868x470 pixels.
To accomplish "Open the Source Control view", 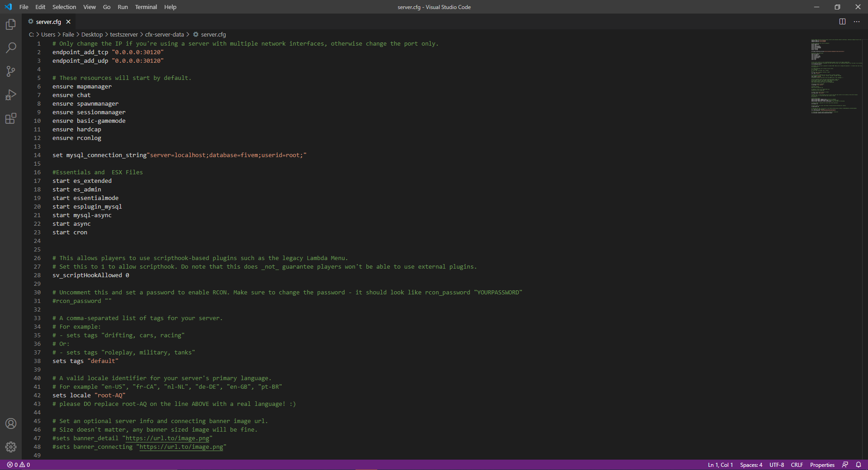I will (11, 71).
